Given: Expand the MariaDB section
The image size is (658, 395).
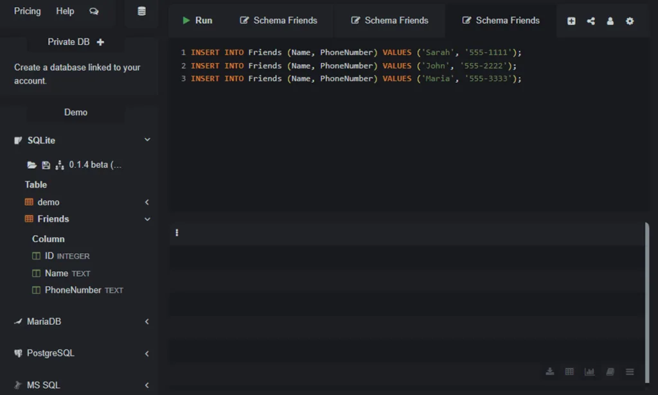Looking at the screenshot, I should [x=147, y=322].
